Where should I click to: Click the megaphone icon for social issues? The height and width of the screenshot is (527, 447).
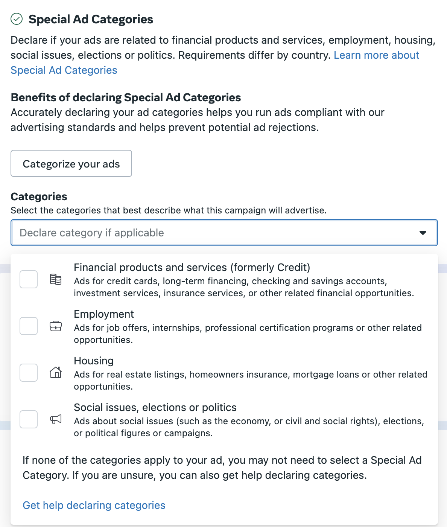point(56,420)
